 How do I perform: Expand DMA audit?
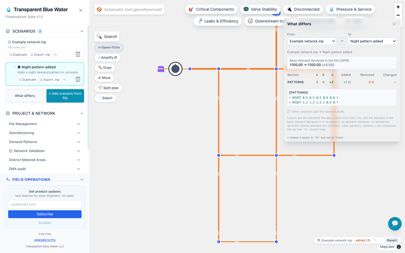click(x=45, y=169)
